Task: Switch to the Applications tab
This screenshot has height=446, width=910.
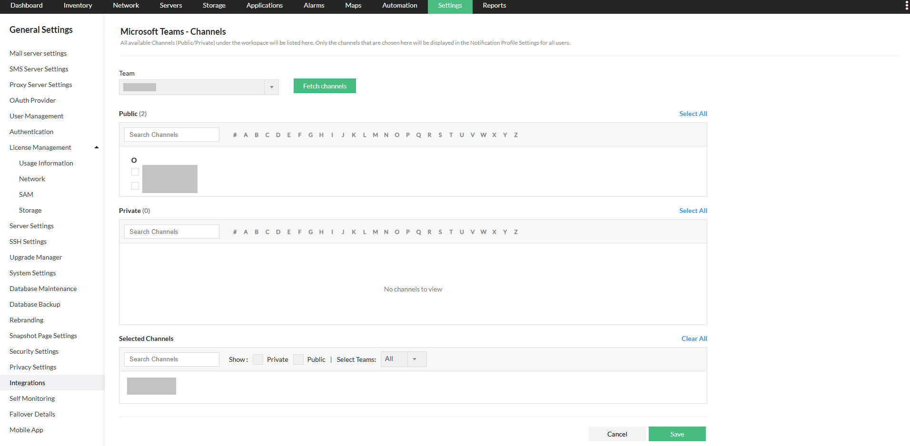Action: (x=265, y=6)
